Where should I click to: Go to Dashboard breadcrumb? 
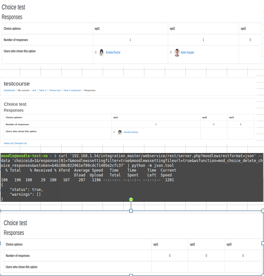click(x=9, y=90)
